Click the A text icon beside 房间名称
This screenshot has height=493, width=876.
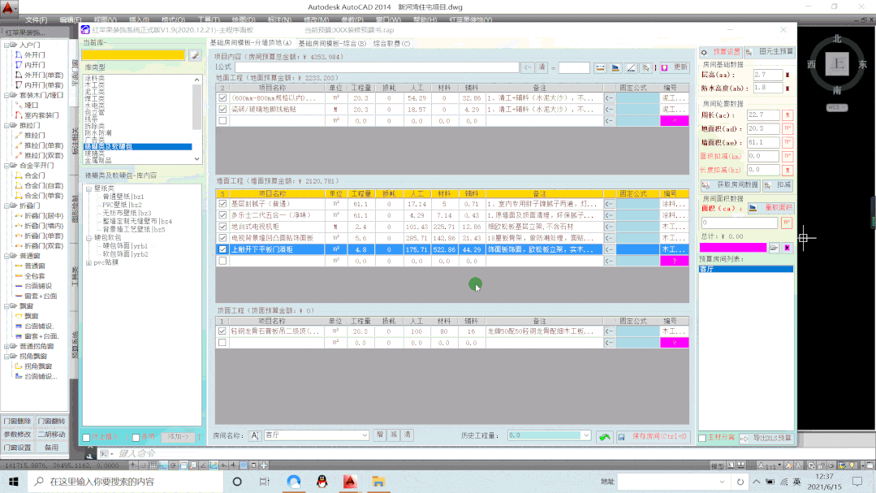pyautogui.click(x=255, y=435)
